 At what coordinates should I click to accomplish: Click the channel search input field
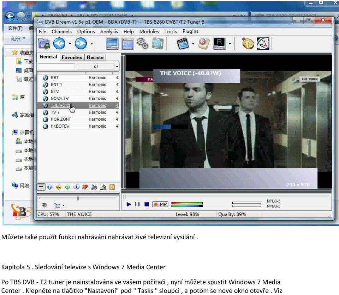pos(56,67)
